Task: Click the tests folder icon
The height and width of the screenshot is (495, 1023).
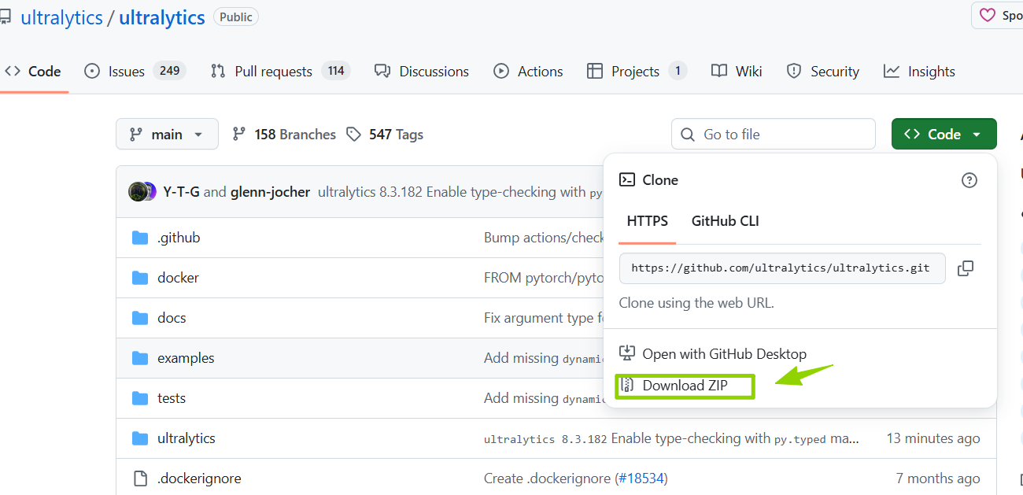Action: click(x=140, y=398)
